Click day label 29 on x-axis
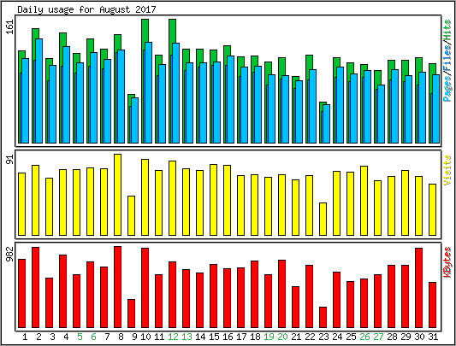 (406, 337)
